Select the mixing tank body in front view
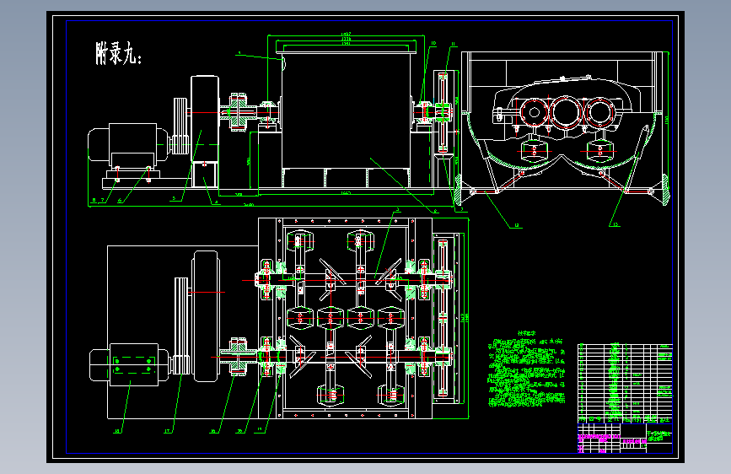 pyautogui.click(x=347, y=111)
